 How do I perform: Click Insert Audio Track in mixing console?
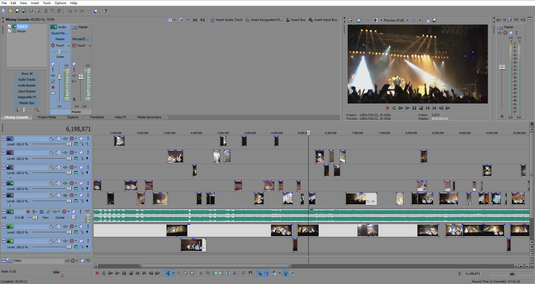pyautogui.click(x=226, y=20)
